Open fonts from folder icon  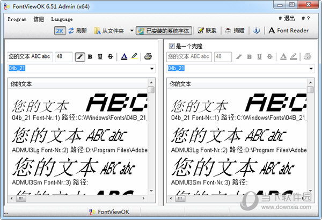click(97, 31)
